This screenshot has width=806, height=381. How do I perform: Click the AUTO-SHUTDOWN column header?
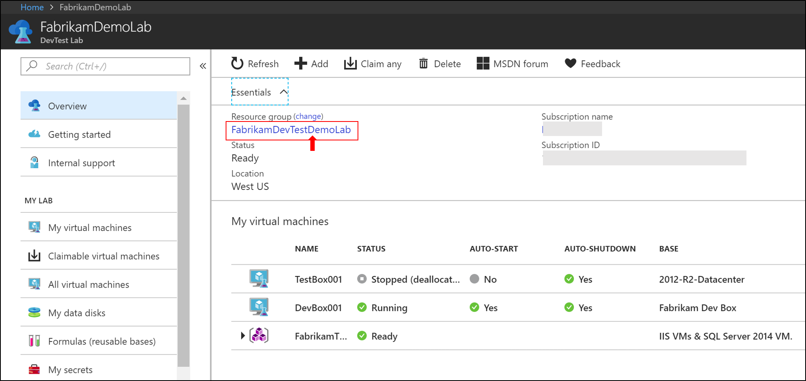coord(600,248)
